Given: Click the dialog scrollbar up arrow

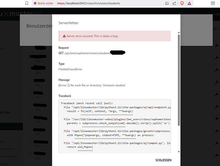Looking at the screenshot, I should pos(179,33).
